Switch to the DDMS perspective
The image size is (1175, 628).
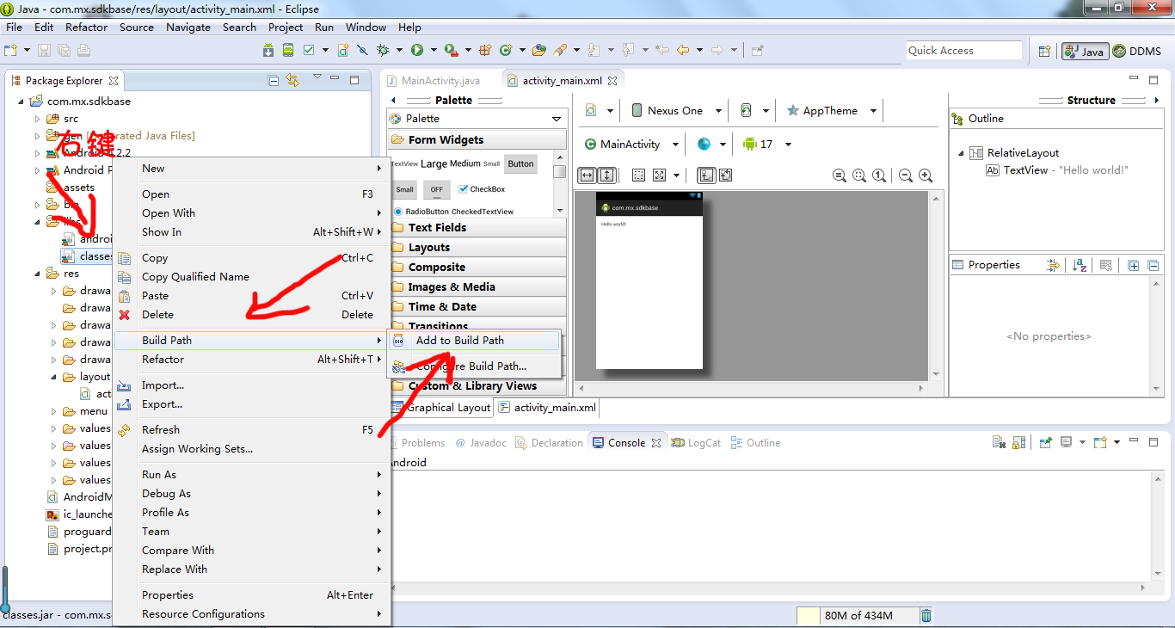tap(1136, 52)
